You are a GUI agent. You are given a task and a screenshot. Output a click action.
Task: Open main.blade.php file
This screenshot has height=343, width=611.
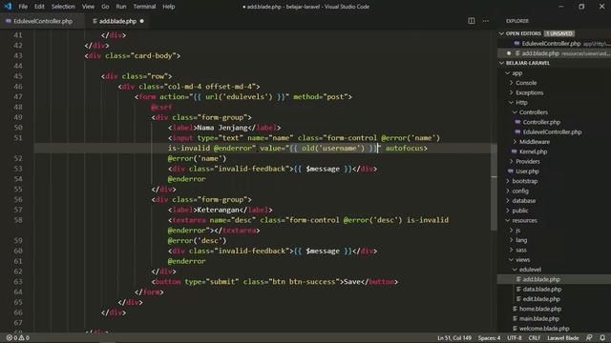pyautogui.click(x=554, y=318)
